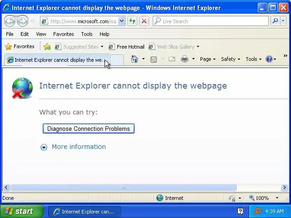Open the zoom level dropdown arrow
This screenshot has height=218, width=291.
(x=277, y=198)
